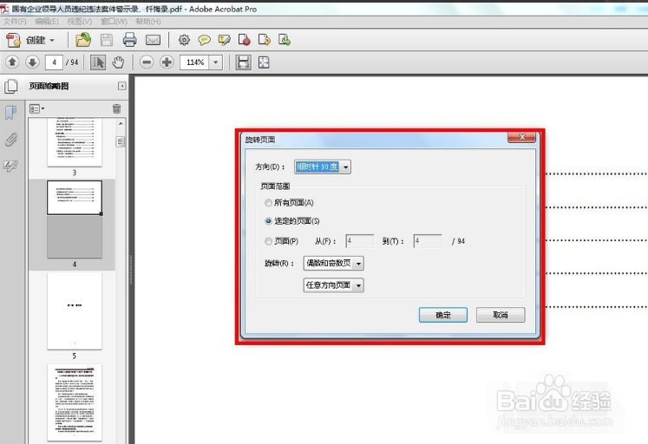Collapse the page thumbnails panel arrow
Viewport: 648px width, 444px height.
122,86
